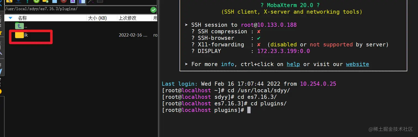This screenshot has height=137, width=418.
Task: Click the rename icon with letter A
Action: point(73,1)
